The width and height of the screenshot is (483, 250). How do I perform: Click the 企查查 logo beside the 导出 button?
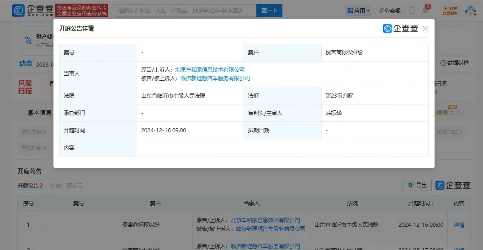(x=453, y=185)
